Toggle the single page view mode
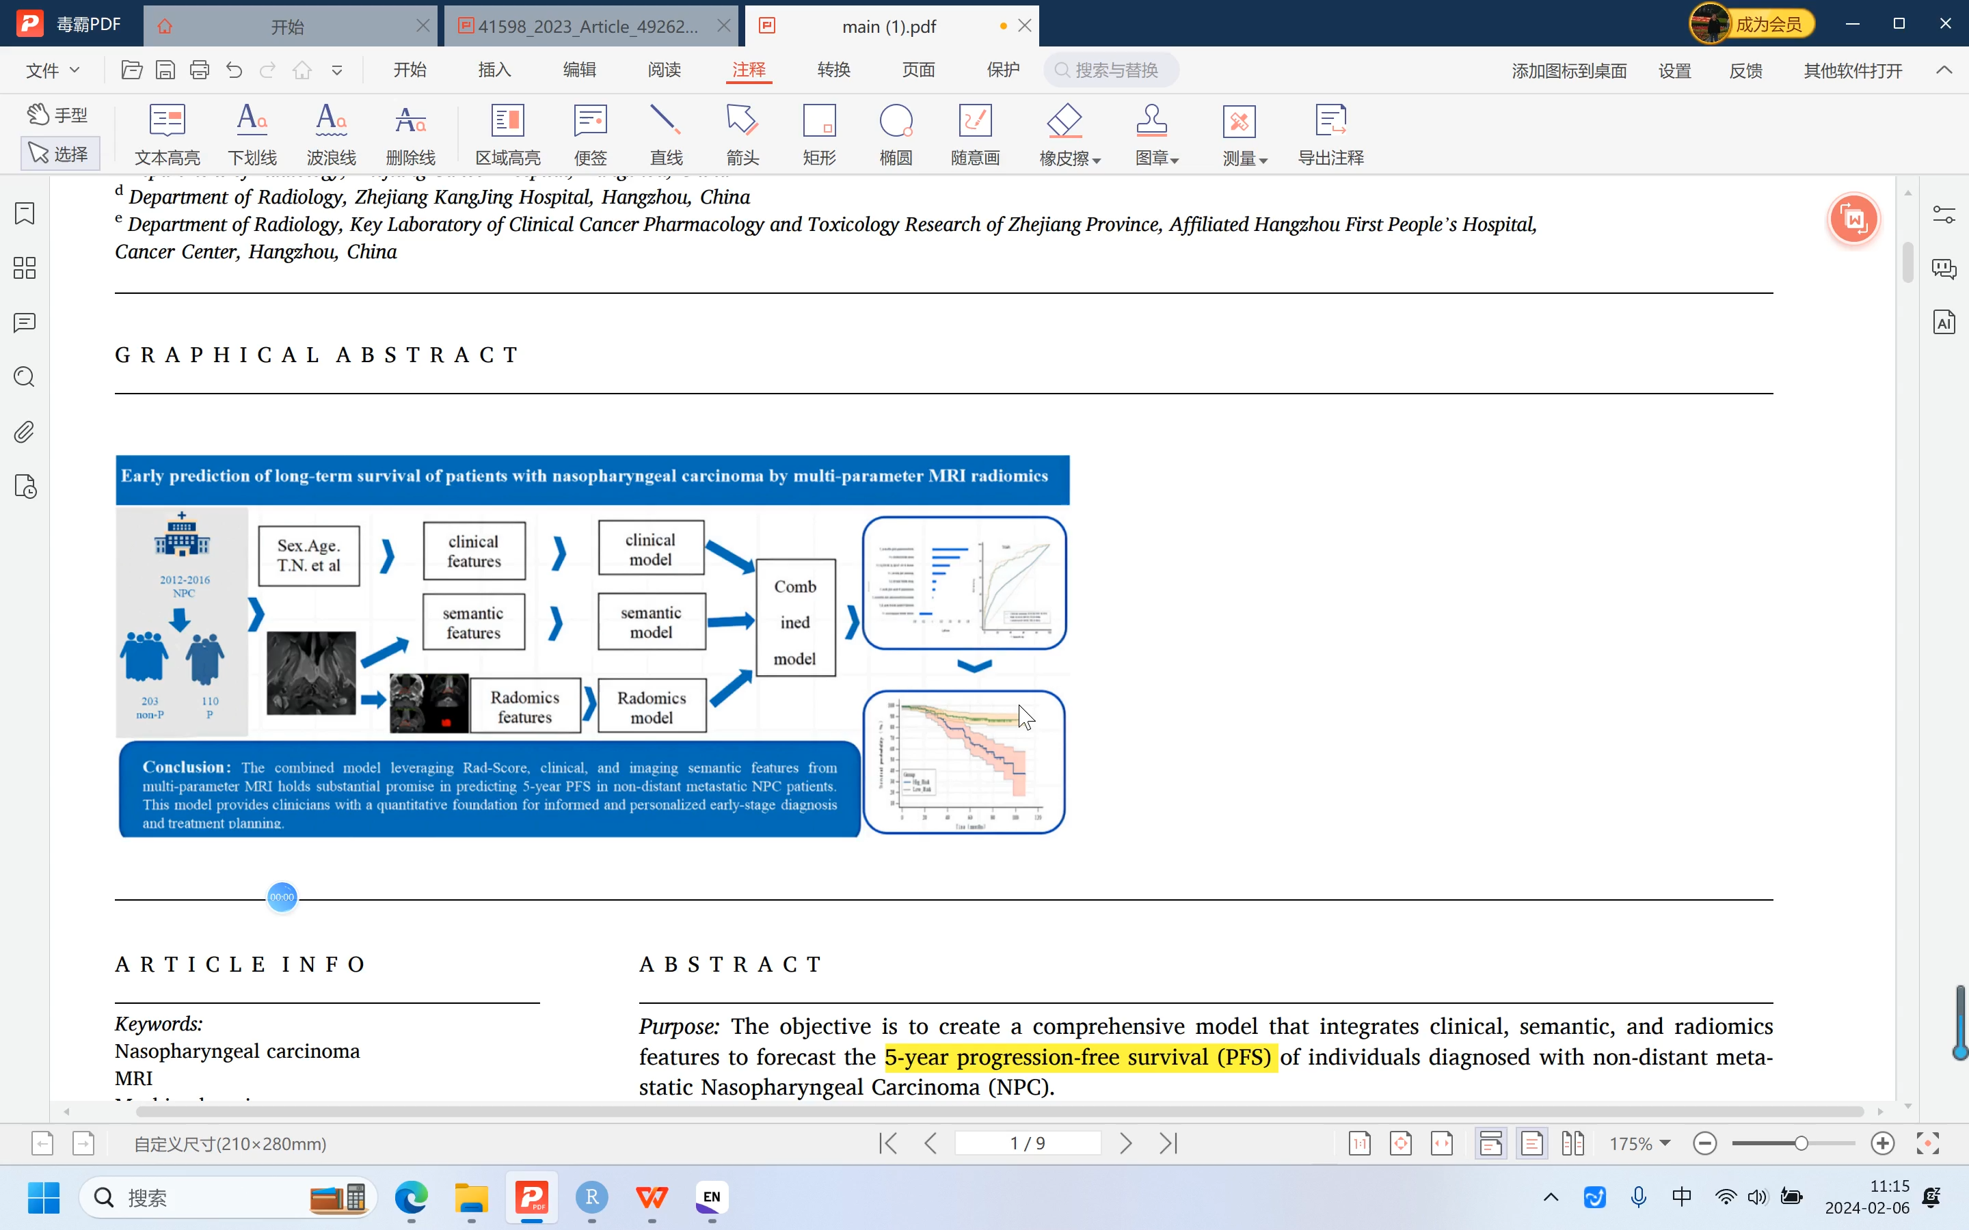 pyautogui.click(x=1532, y=1144)
